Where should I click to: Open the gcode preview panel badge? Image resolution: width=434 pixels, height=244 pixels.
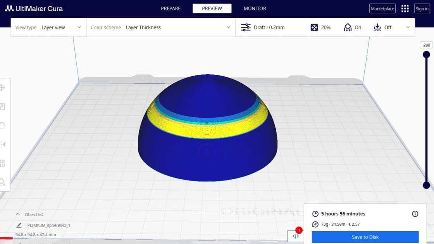[295, 235]
